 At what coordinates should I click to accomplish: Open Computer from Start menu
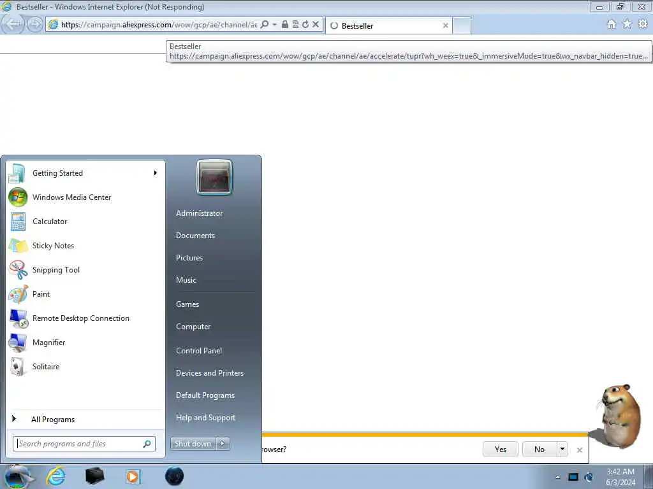pos(193,327)
